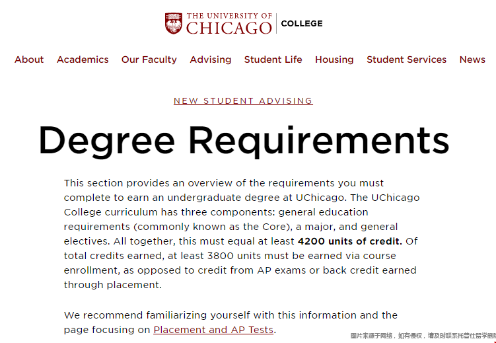The image size is (496, 343).
Task: Select Our Faculty in the navigation
Action: (x=149, y=59)
